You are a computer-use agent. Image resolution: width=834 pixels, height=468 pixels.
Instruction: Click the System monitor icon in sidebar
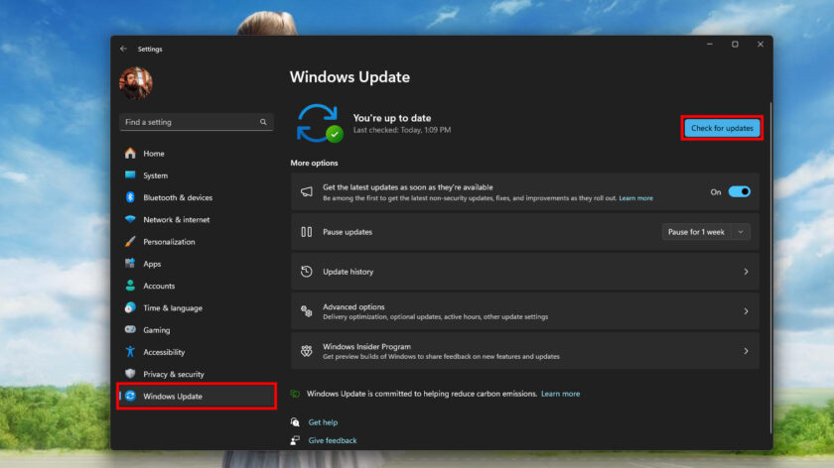coord(130,175)
